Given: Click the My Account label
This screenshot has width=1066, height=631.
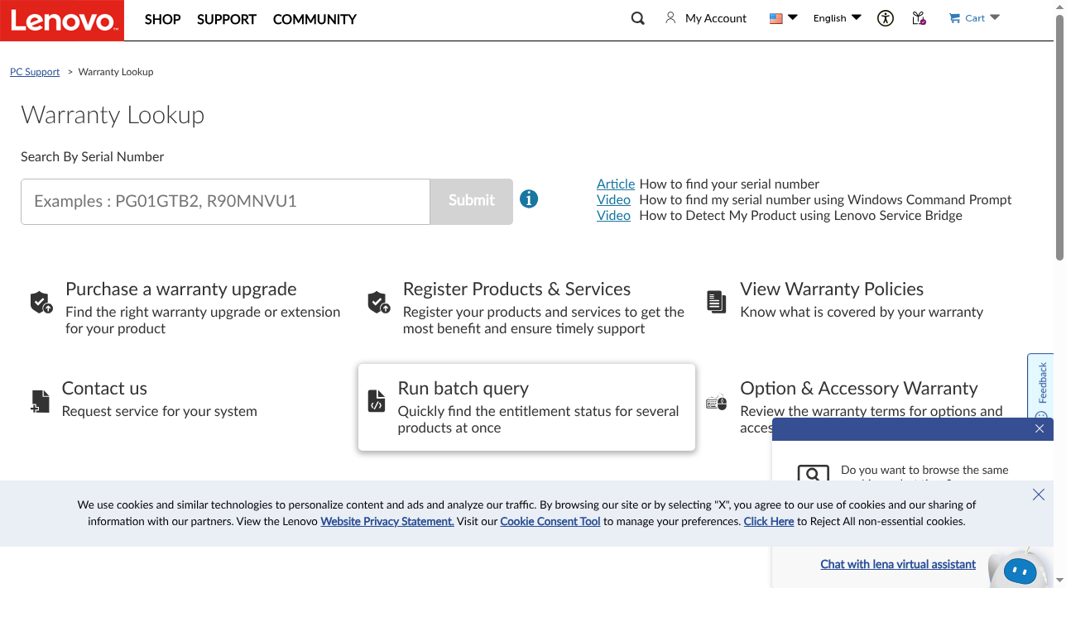Looking at the screenshot, I should point(716,18).
